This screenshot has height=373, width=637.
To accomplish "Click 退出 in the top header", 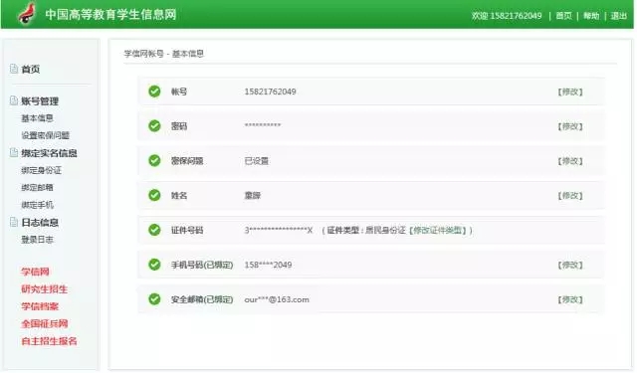I will pyautogui.click(x=618, y=16).
